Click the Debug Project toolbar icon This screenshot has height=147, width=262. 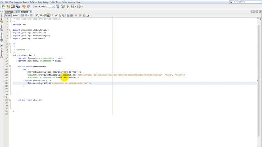tap(72, 7)
